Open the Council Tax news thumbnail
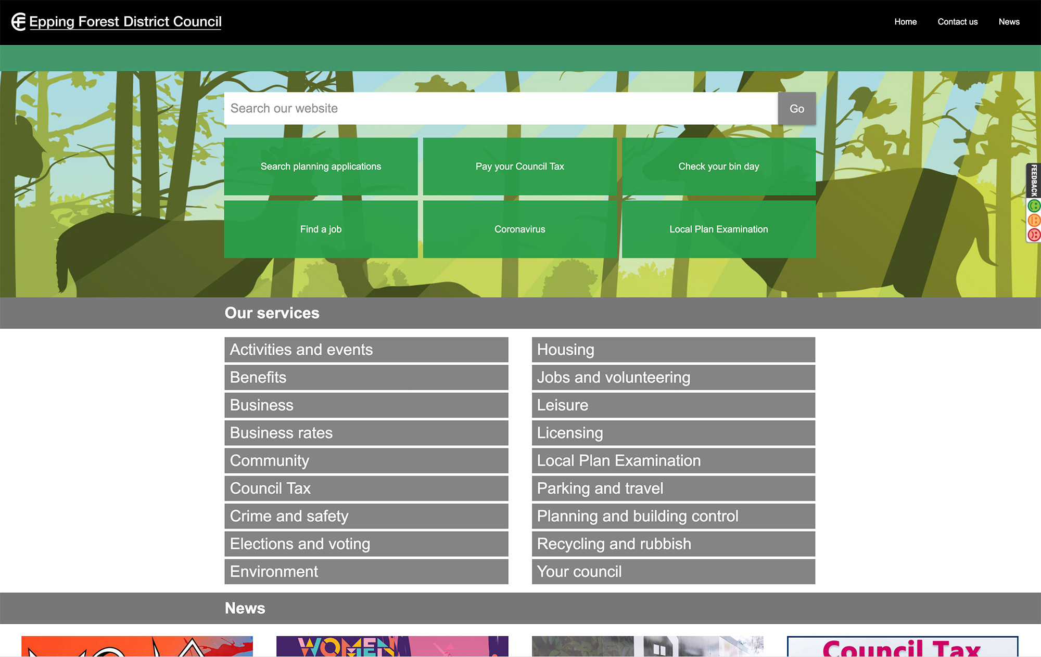Viewport: 1041px width, 657px height. (x=902, y=647)
